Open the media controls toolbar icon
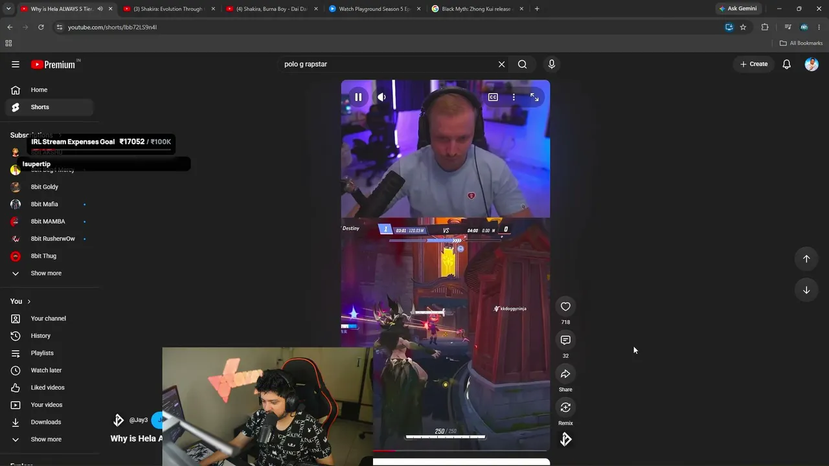This screenshot has width=829, height=466. pos(788,27)
